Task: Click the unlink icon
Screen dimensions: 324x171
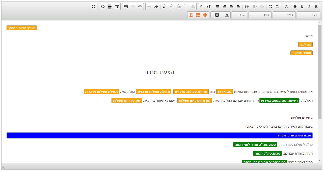Action: [x=133, y=7]
